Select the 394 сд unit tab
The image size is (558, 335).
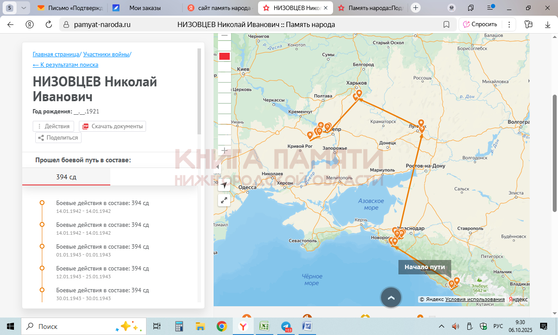66,177
